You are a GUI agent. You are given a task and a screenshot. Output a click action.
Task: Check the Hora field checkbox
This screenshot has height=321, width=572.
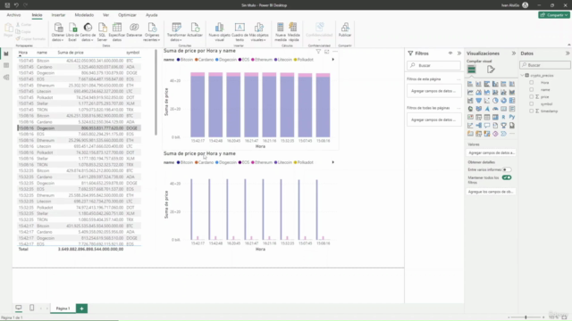point(531,83)
